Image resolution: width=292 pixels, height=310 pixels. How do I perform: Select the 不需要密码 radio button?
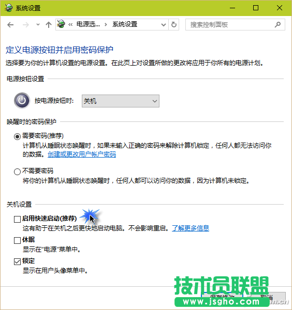click(17, 172)
